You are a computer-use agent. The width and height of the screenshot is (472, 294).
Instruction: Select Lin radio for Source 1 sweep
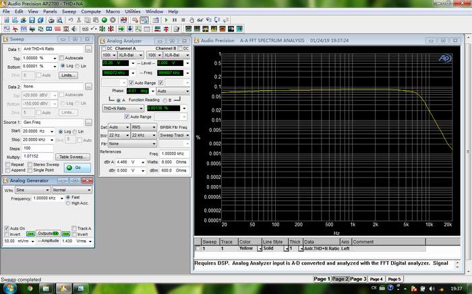coord(75,132)
